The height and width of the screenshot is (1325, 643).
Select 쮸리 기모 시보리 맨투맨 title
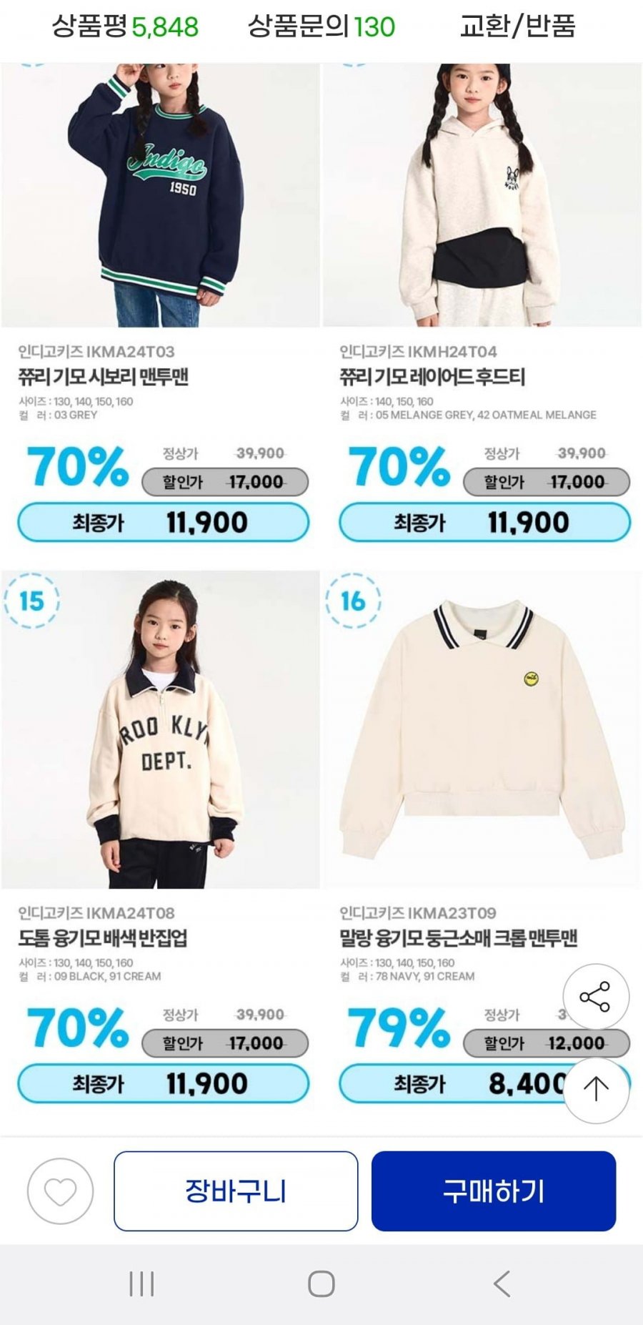coord(104,377)
